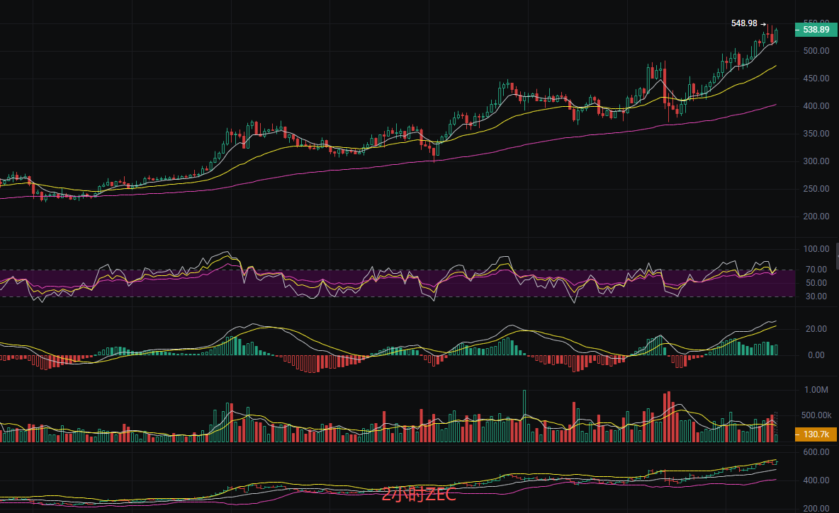The height and width of the screenshot is (513, 839).
Task: Click the red 2小时ZEC watermark text
Action: [419, 495]
